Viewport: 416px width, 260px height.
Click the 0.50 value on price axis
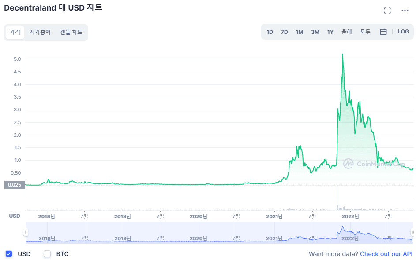click(x=15, y=173)
